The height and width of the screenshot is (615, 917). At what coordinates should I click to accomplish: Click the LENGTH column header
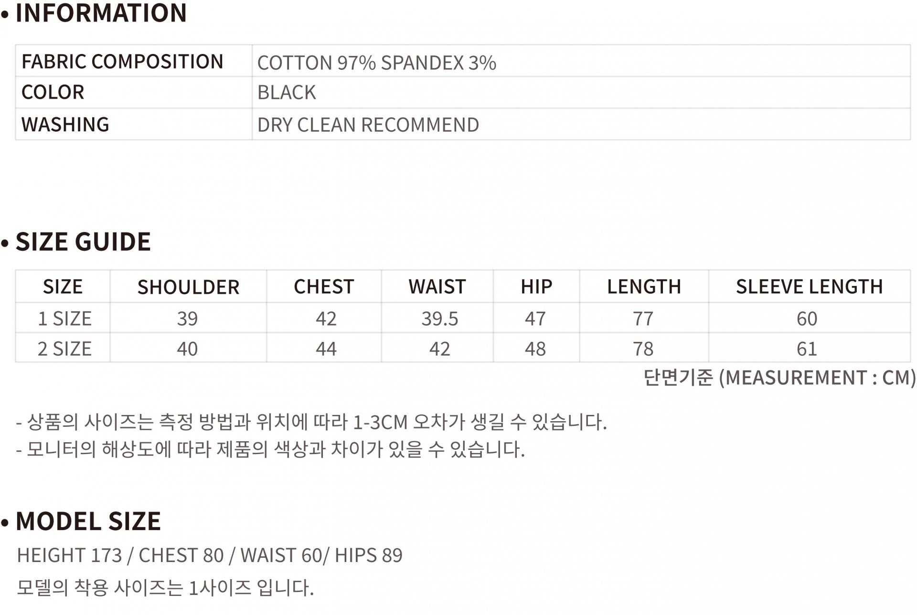coord(644,286)
